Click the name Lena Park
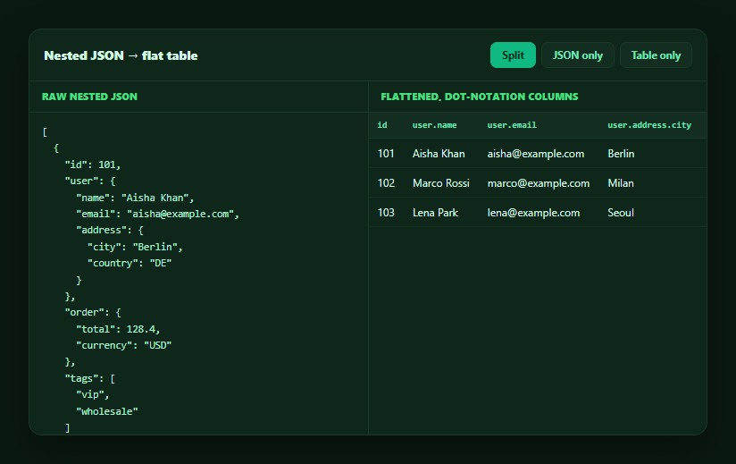 coord(435,213)
